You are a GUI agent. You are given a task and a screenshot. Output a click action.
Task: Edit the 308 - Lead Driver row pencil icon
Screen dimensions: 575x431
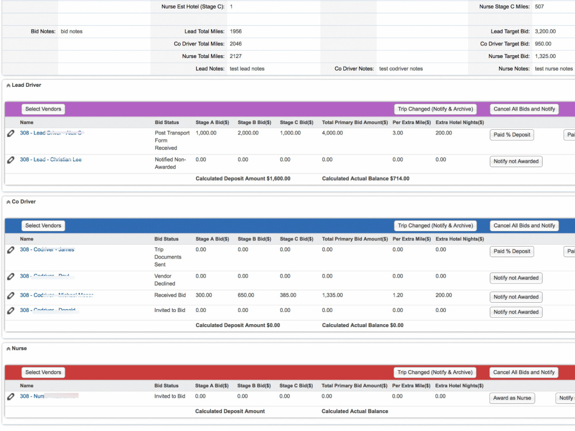[x=11, y=133]
